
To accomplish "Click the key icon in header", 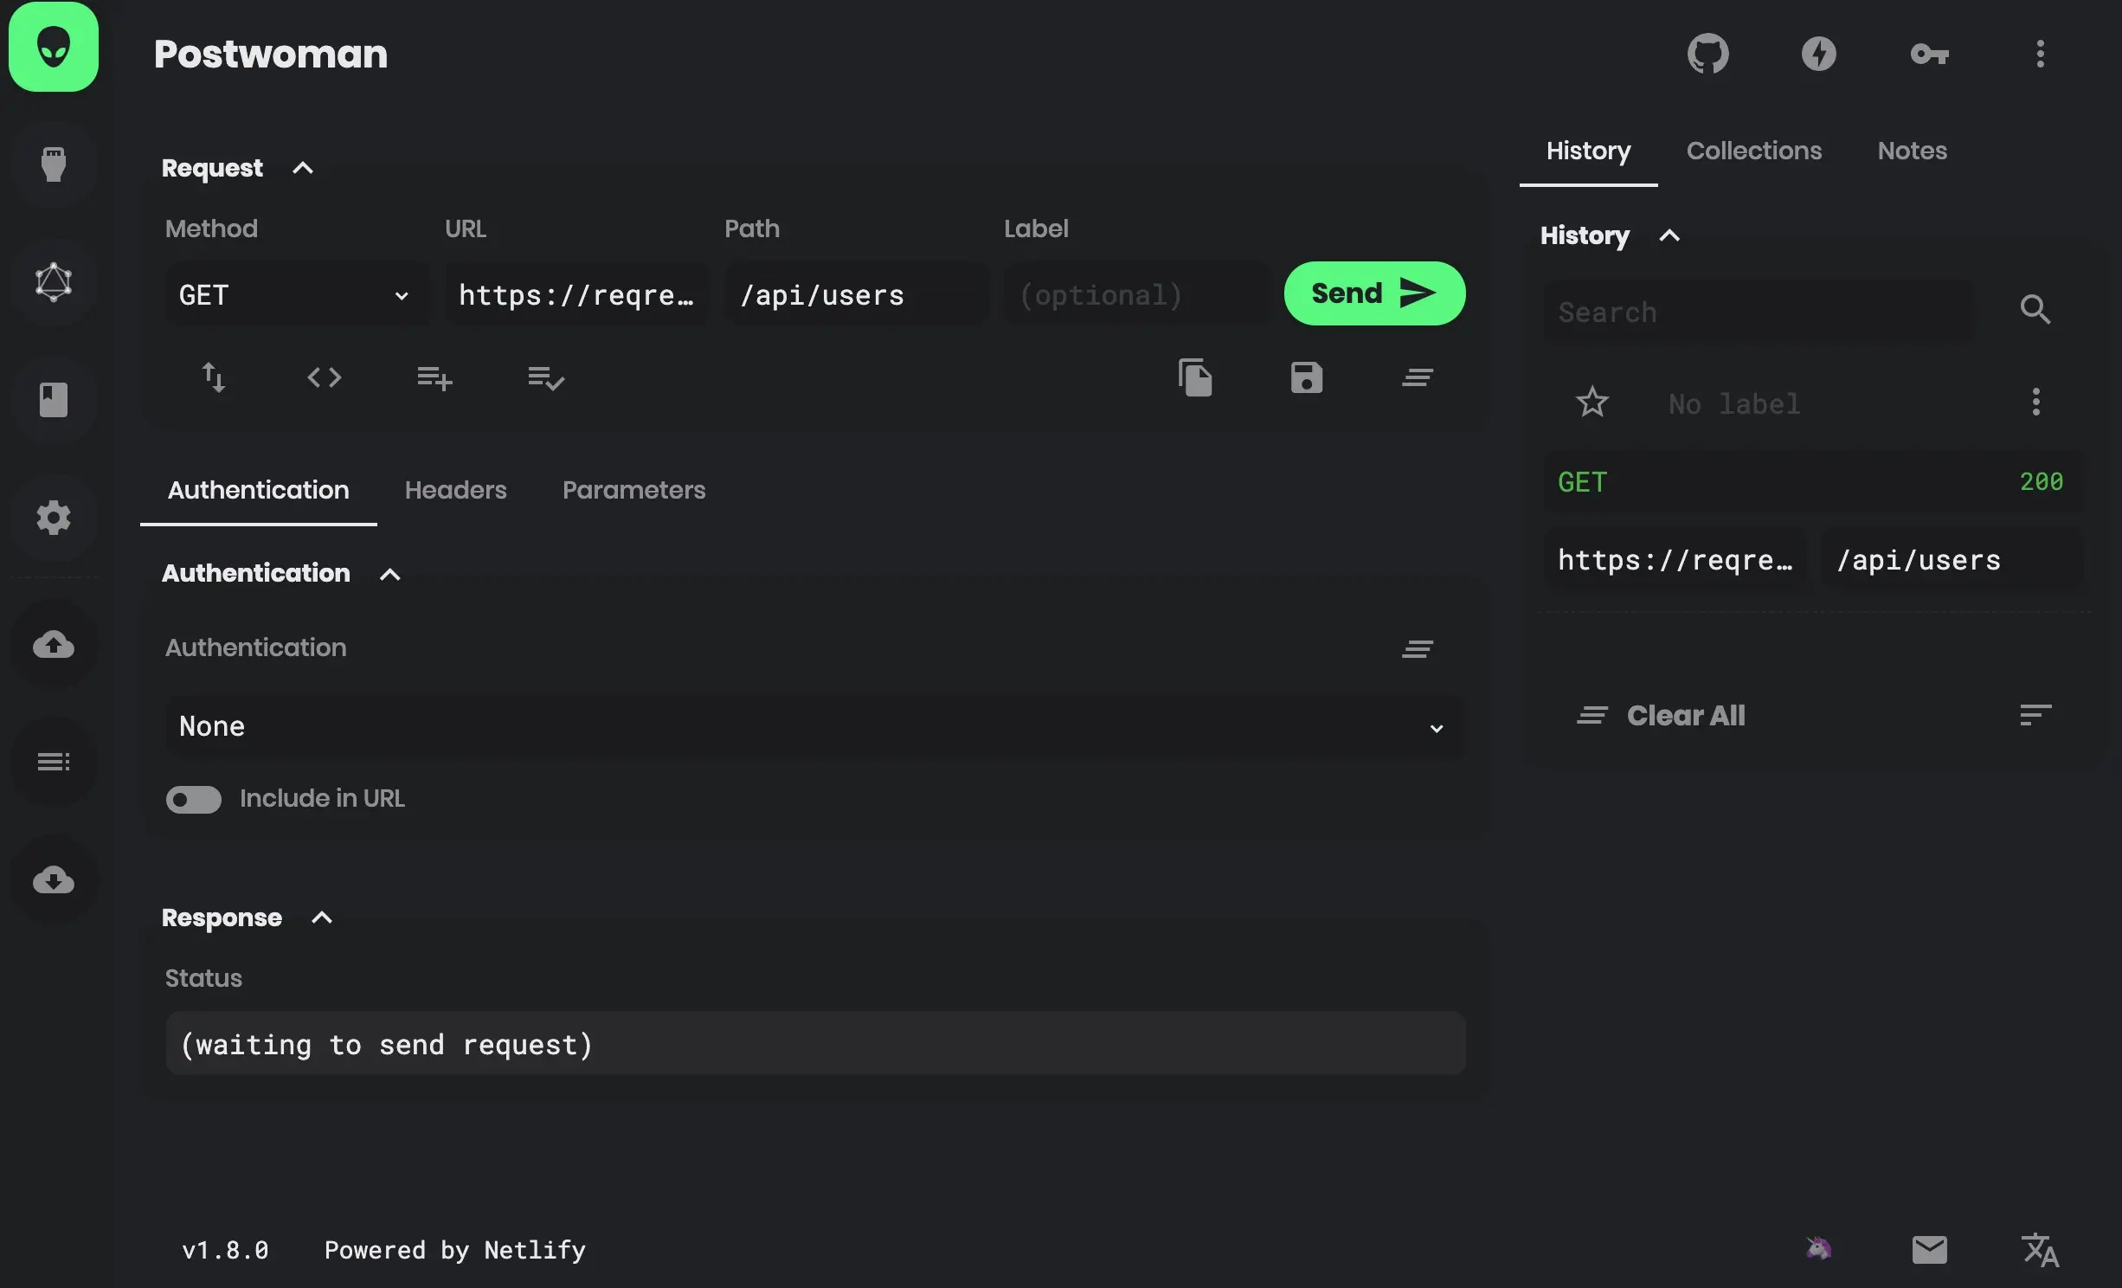I will [x=1930, y=54].
